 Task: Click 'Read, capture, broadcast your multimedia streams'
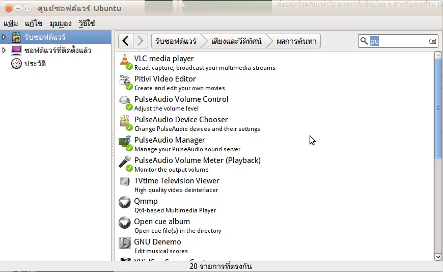pos(205,68)
